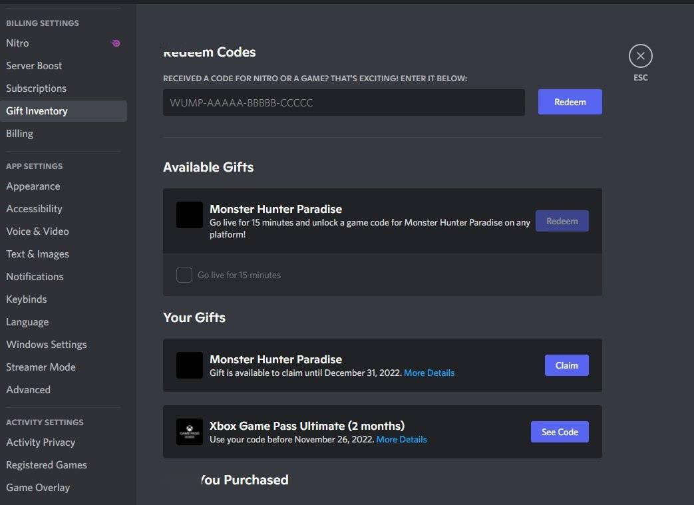Close settings using the ESC circle button
This screenshot has height=505, width=694.
(640, 55)
